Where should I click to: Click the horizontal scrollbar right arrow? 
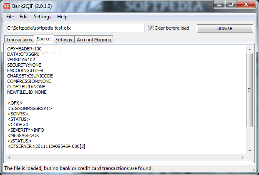242,157
